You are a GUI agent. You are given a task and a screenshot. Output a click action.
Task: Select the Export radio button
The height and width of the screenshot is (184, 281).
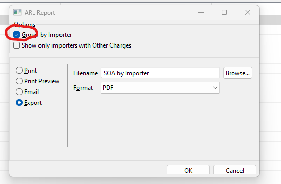19,103
